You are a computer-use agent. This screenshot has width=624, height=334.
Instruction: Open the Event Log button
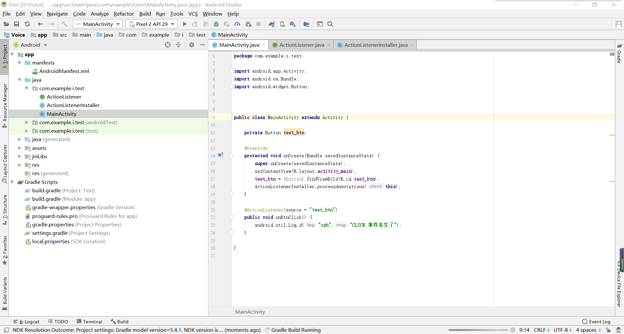596,321
